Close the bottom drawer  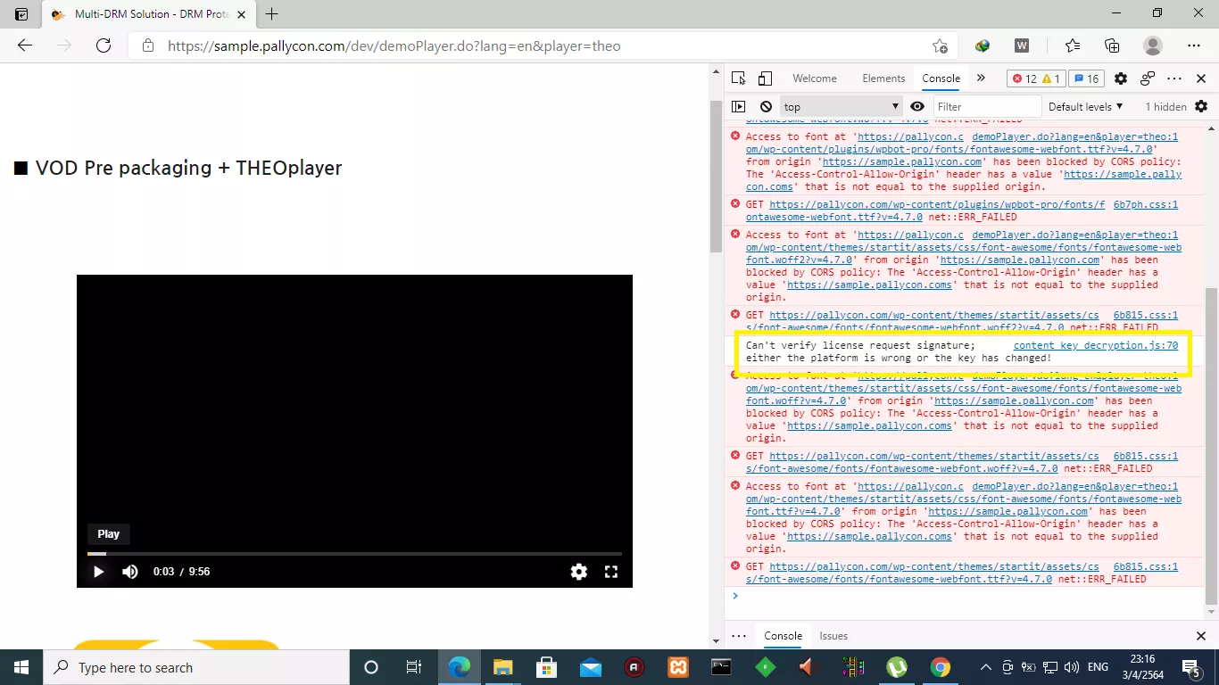point(1201,636)
